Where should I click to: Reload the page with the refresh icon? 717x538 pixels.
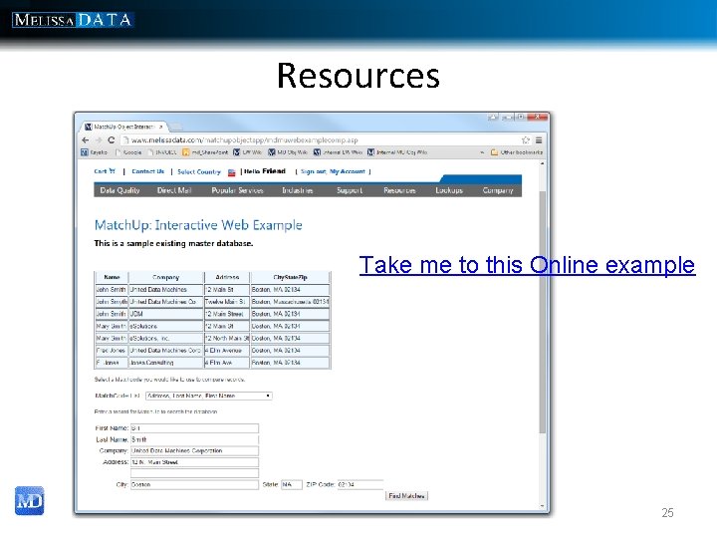[112, 140]
